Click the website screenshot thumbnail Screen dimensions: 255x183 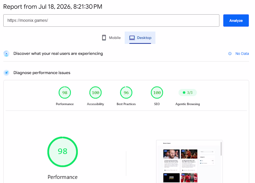189,162
